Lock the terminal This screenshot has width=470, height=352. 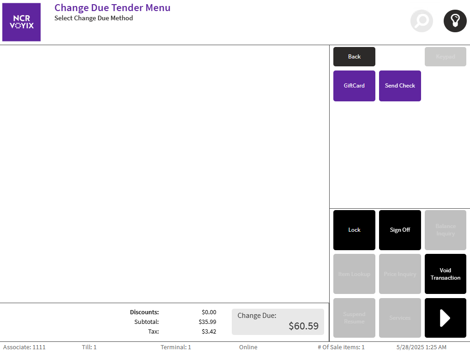tap(354, 230)
